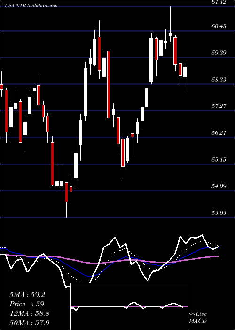Click the 55.15 price axis label
The width and height of the screenshot is (235, 330).
coord(219,159)
